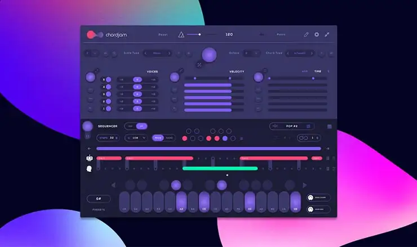The width and height of the screenshot is (417, 247).
Task: Click the upper button right of keyboard
Action: pos(318,197)
